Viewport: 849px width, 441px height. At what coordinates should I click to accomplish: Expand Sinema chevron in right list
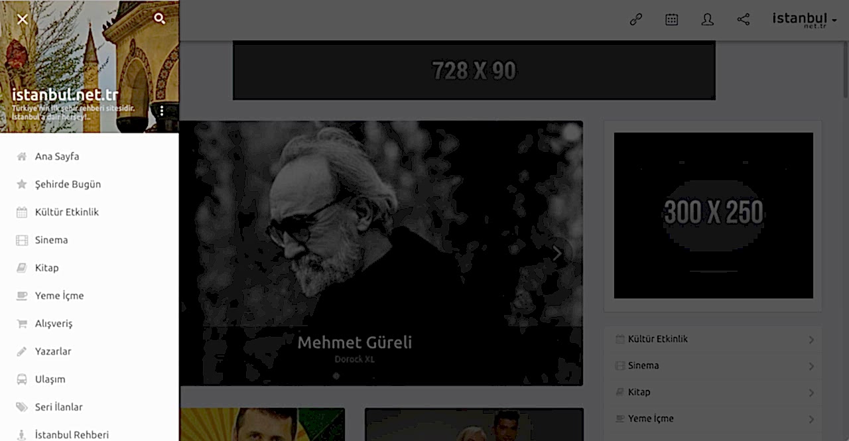[x=811, y=366]
